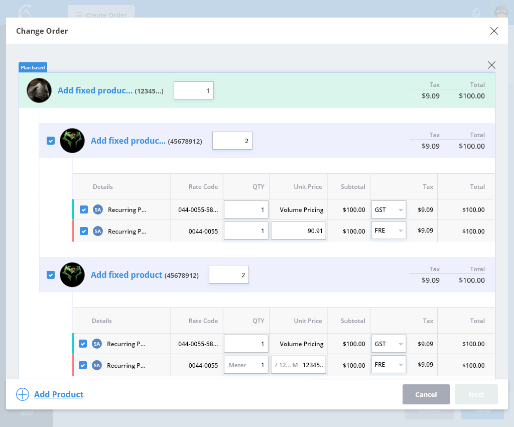Toggle checkbox on the Meter quantity row
The width and height of the screenshot is (514, 427).
point(83,365)
